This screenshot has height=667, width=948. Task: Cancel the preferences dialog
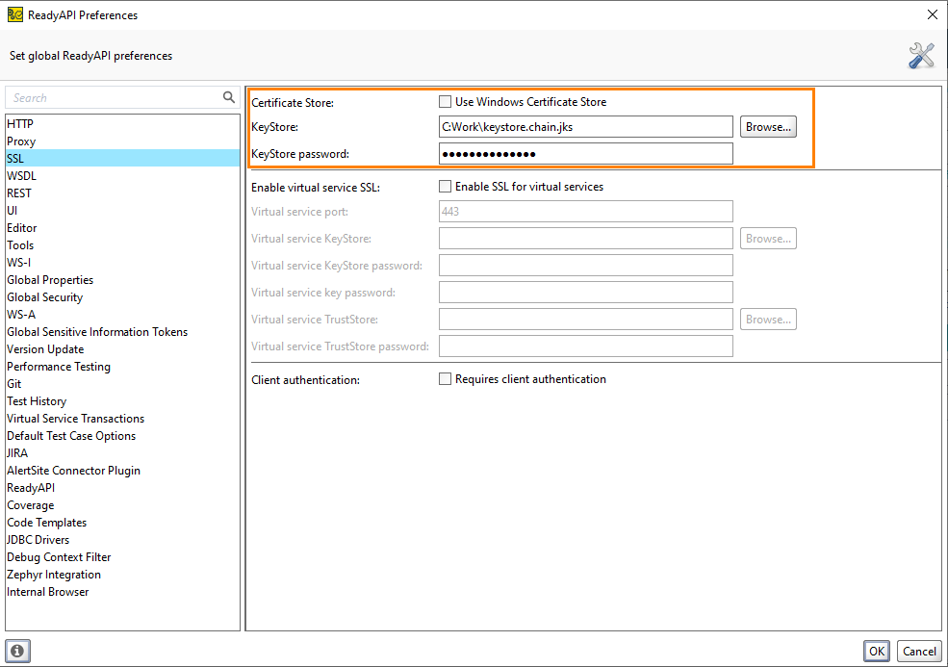pos(919,651)
